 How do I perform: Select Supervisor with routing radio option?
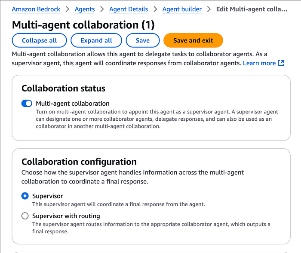click(x=25, y=216)
